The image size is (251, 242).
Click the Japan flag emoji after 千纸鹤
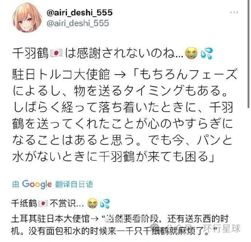point(43,203)
